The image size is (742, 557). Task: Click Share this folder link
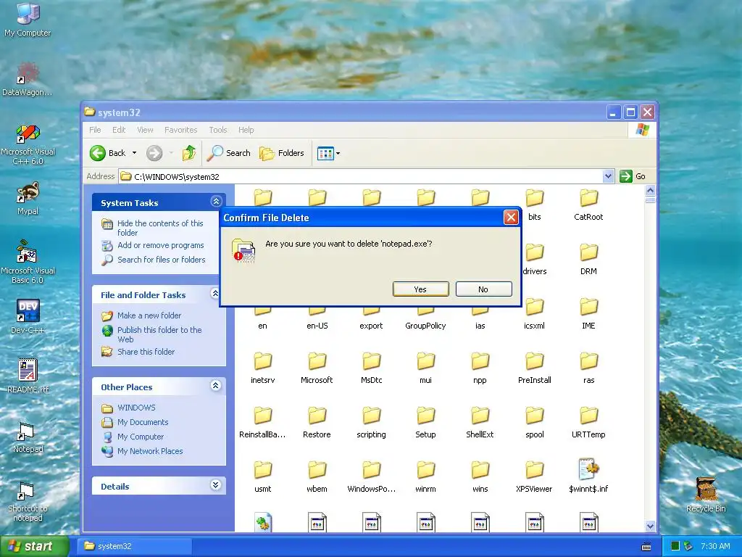(146, 352)
